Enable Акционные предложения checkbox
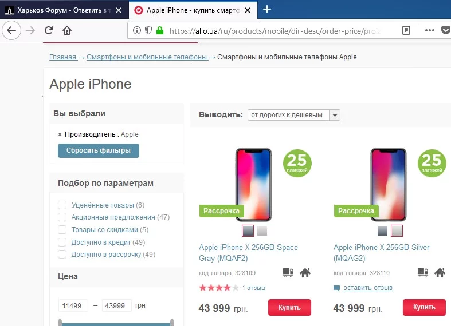451x326 pixels. coord(62,217)
